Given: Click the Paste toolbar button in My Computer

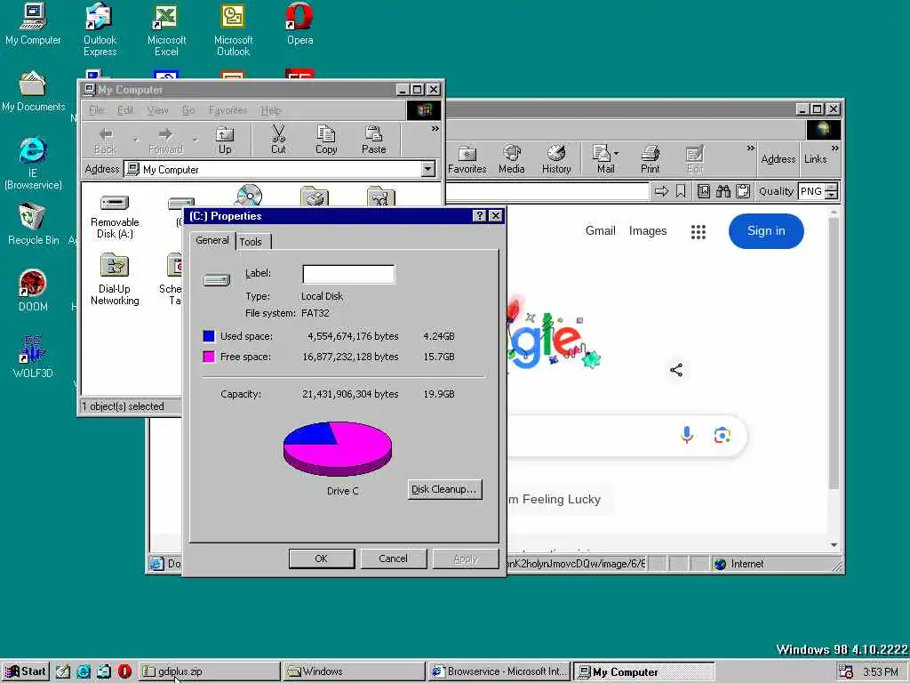Looking at the screenshot, I should (x=373, y=140).
